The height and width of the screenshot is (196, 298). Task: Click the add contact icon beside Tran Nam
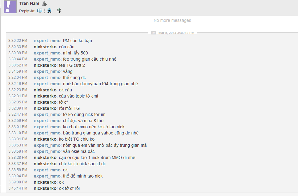coord(44,4)
